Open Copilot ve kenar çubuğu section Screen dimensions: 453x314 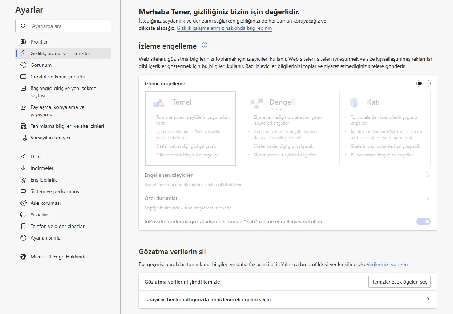point(64,77)
